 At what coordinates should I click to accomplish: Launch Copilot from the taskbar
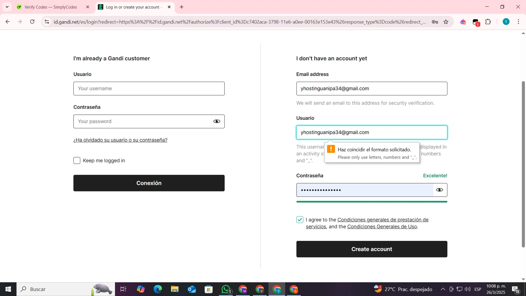pos(141,289)
